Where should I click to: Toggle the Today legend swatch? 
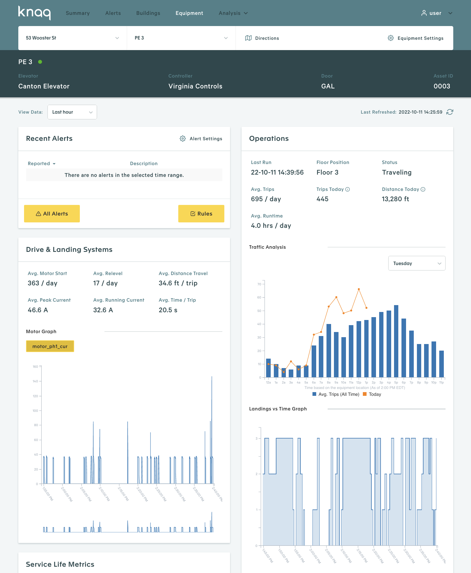coord(365,394)
